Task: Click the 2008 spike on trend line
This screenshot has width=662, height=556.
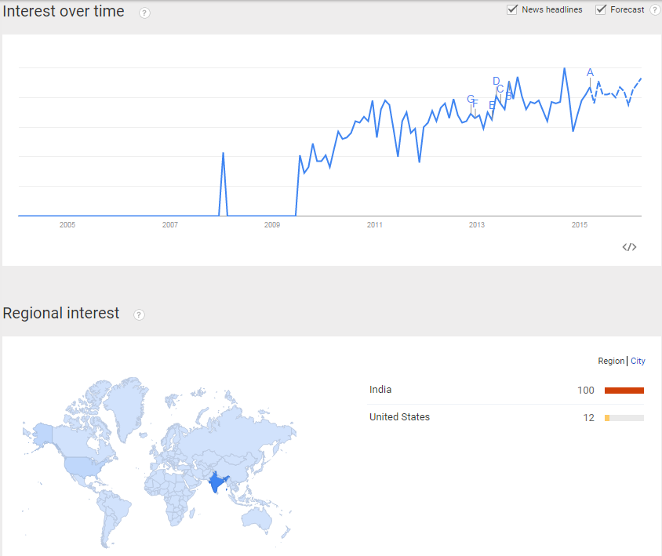Action: coord(224,153)
